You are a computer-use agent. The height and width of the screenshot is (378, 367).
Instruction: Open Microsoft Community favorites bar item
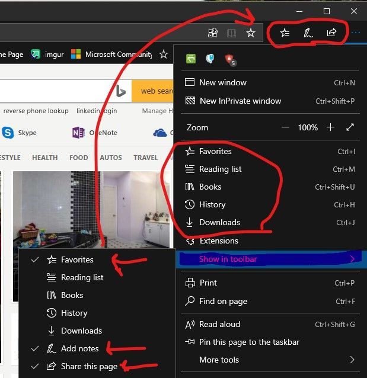click(111, 55)
